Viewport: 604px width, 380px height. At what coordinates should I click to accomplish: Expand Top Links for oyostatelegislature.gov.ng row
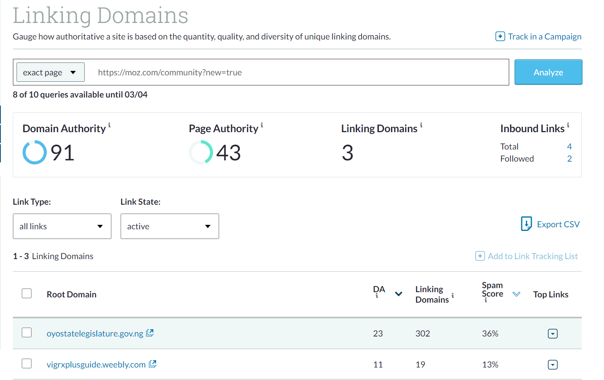coord(552,334)
